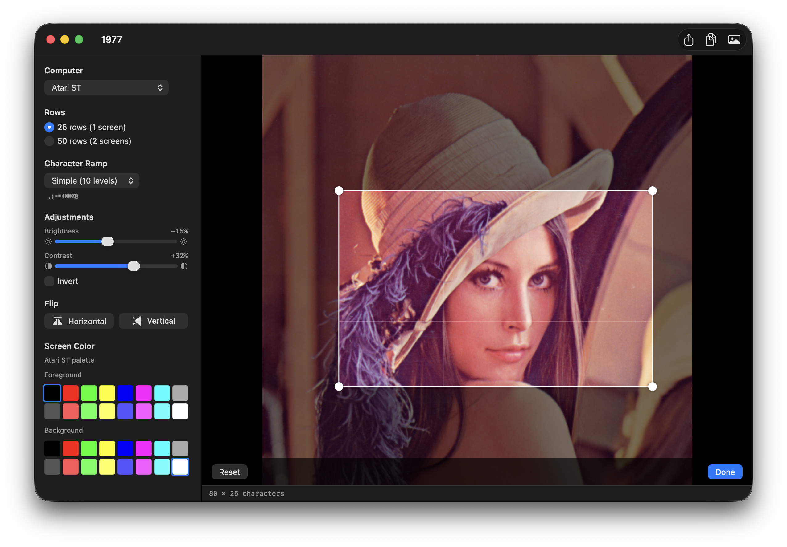
Task: Choose the light gray Foreground swatch
Action: pos(180,393)
